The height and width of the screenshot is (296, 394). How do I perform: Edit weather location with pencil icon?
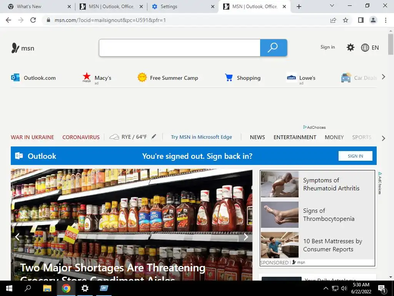(x=154, y=137)
